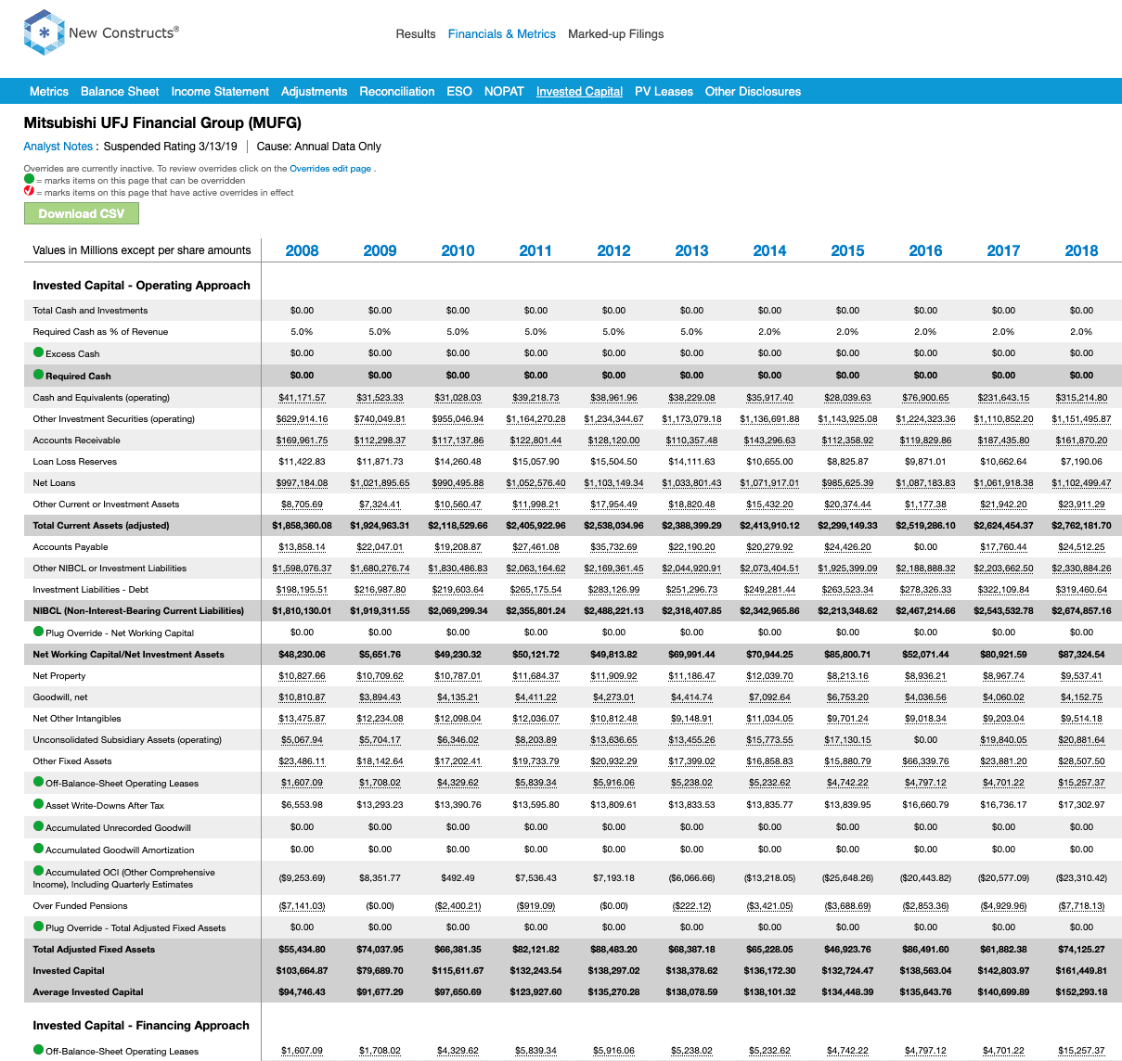
Task: Click 2012 Net Loans value $1,103,149.34
Action: tap(613, 482)
